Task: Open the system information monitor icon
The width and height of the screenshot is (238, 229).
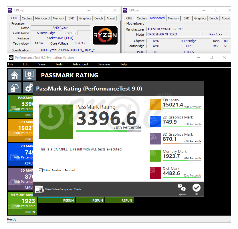Action: pyautogui.click(x=29, y=75)
